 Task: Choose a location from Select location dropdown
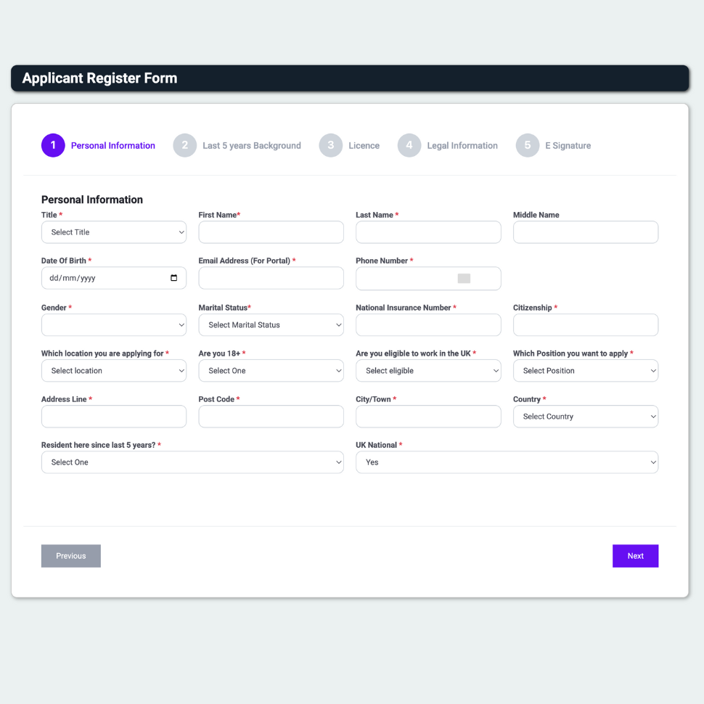click(x=114, y=371)
